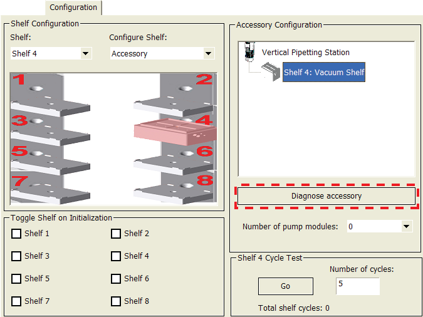423x317 pixels.
Task: Select Shelf 4: Vacuum Shelf tree item
Action: [x=324, y=72]
